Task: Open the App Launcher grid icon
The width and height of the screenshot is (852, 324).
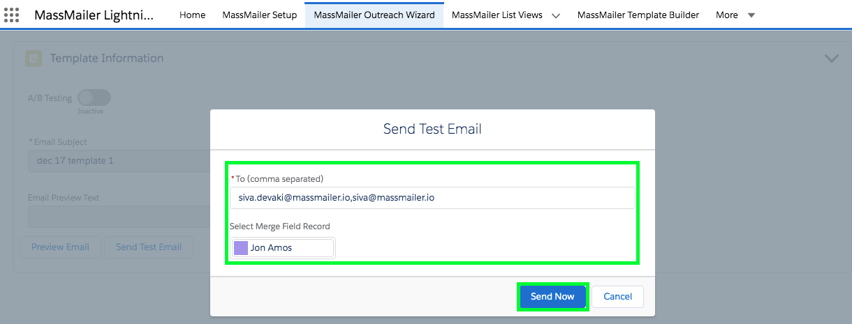Action: tap(12, 15)
